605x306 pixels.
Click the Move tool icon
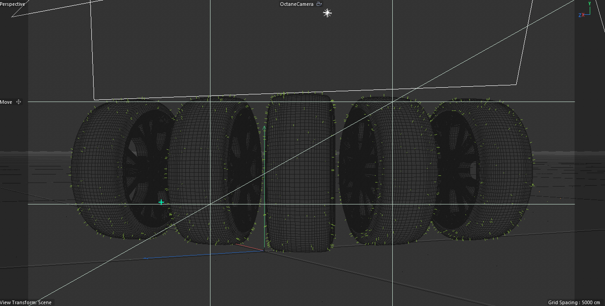18,102
